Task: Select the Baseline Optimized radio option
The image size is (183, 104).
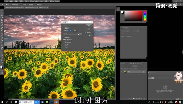Action: pyautogui.click(x=64, y=42)
